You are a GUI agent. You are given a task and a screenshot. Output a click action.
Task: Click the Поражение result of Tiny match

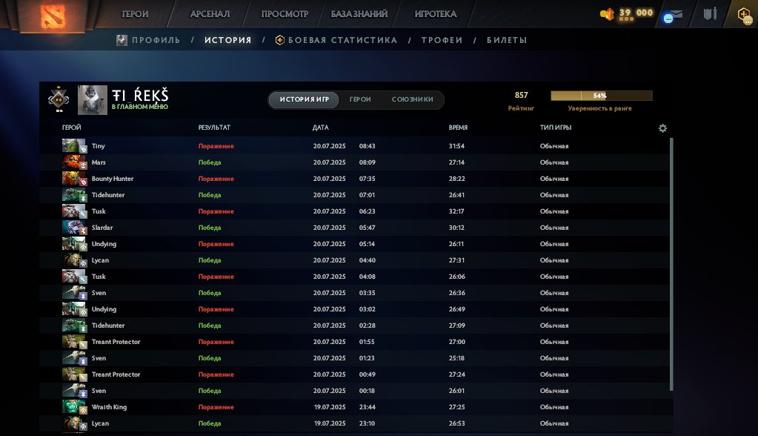(x=216, y=146)
